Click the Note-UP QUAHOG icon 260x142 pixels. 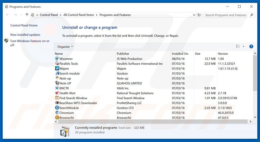(x=57, y=83)
